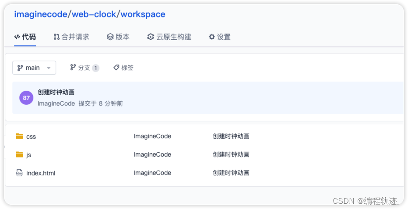Open commit message in js row

click(231, 154)
